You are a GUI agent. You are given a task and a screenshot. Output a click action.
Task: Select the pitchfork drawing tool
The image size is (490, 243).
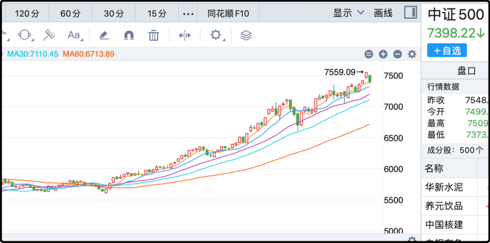[x=49, y=34]
